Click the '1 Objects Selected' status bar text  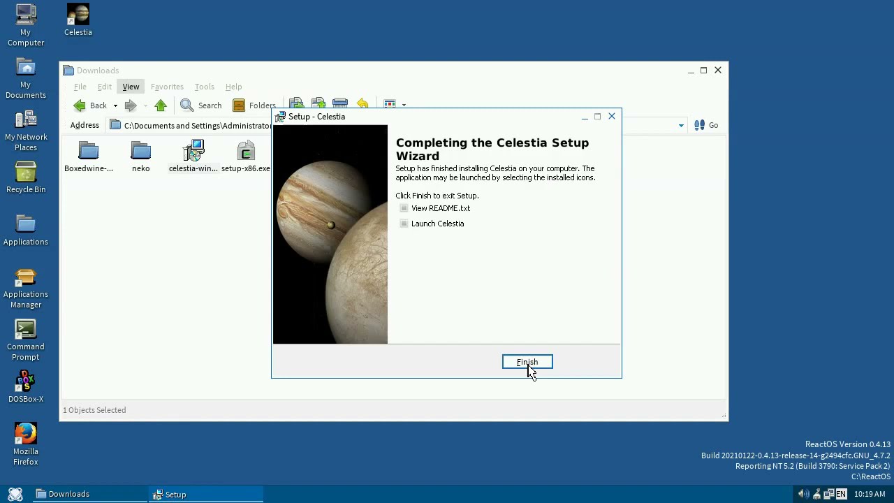coord(94,410)
